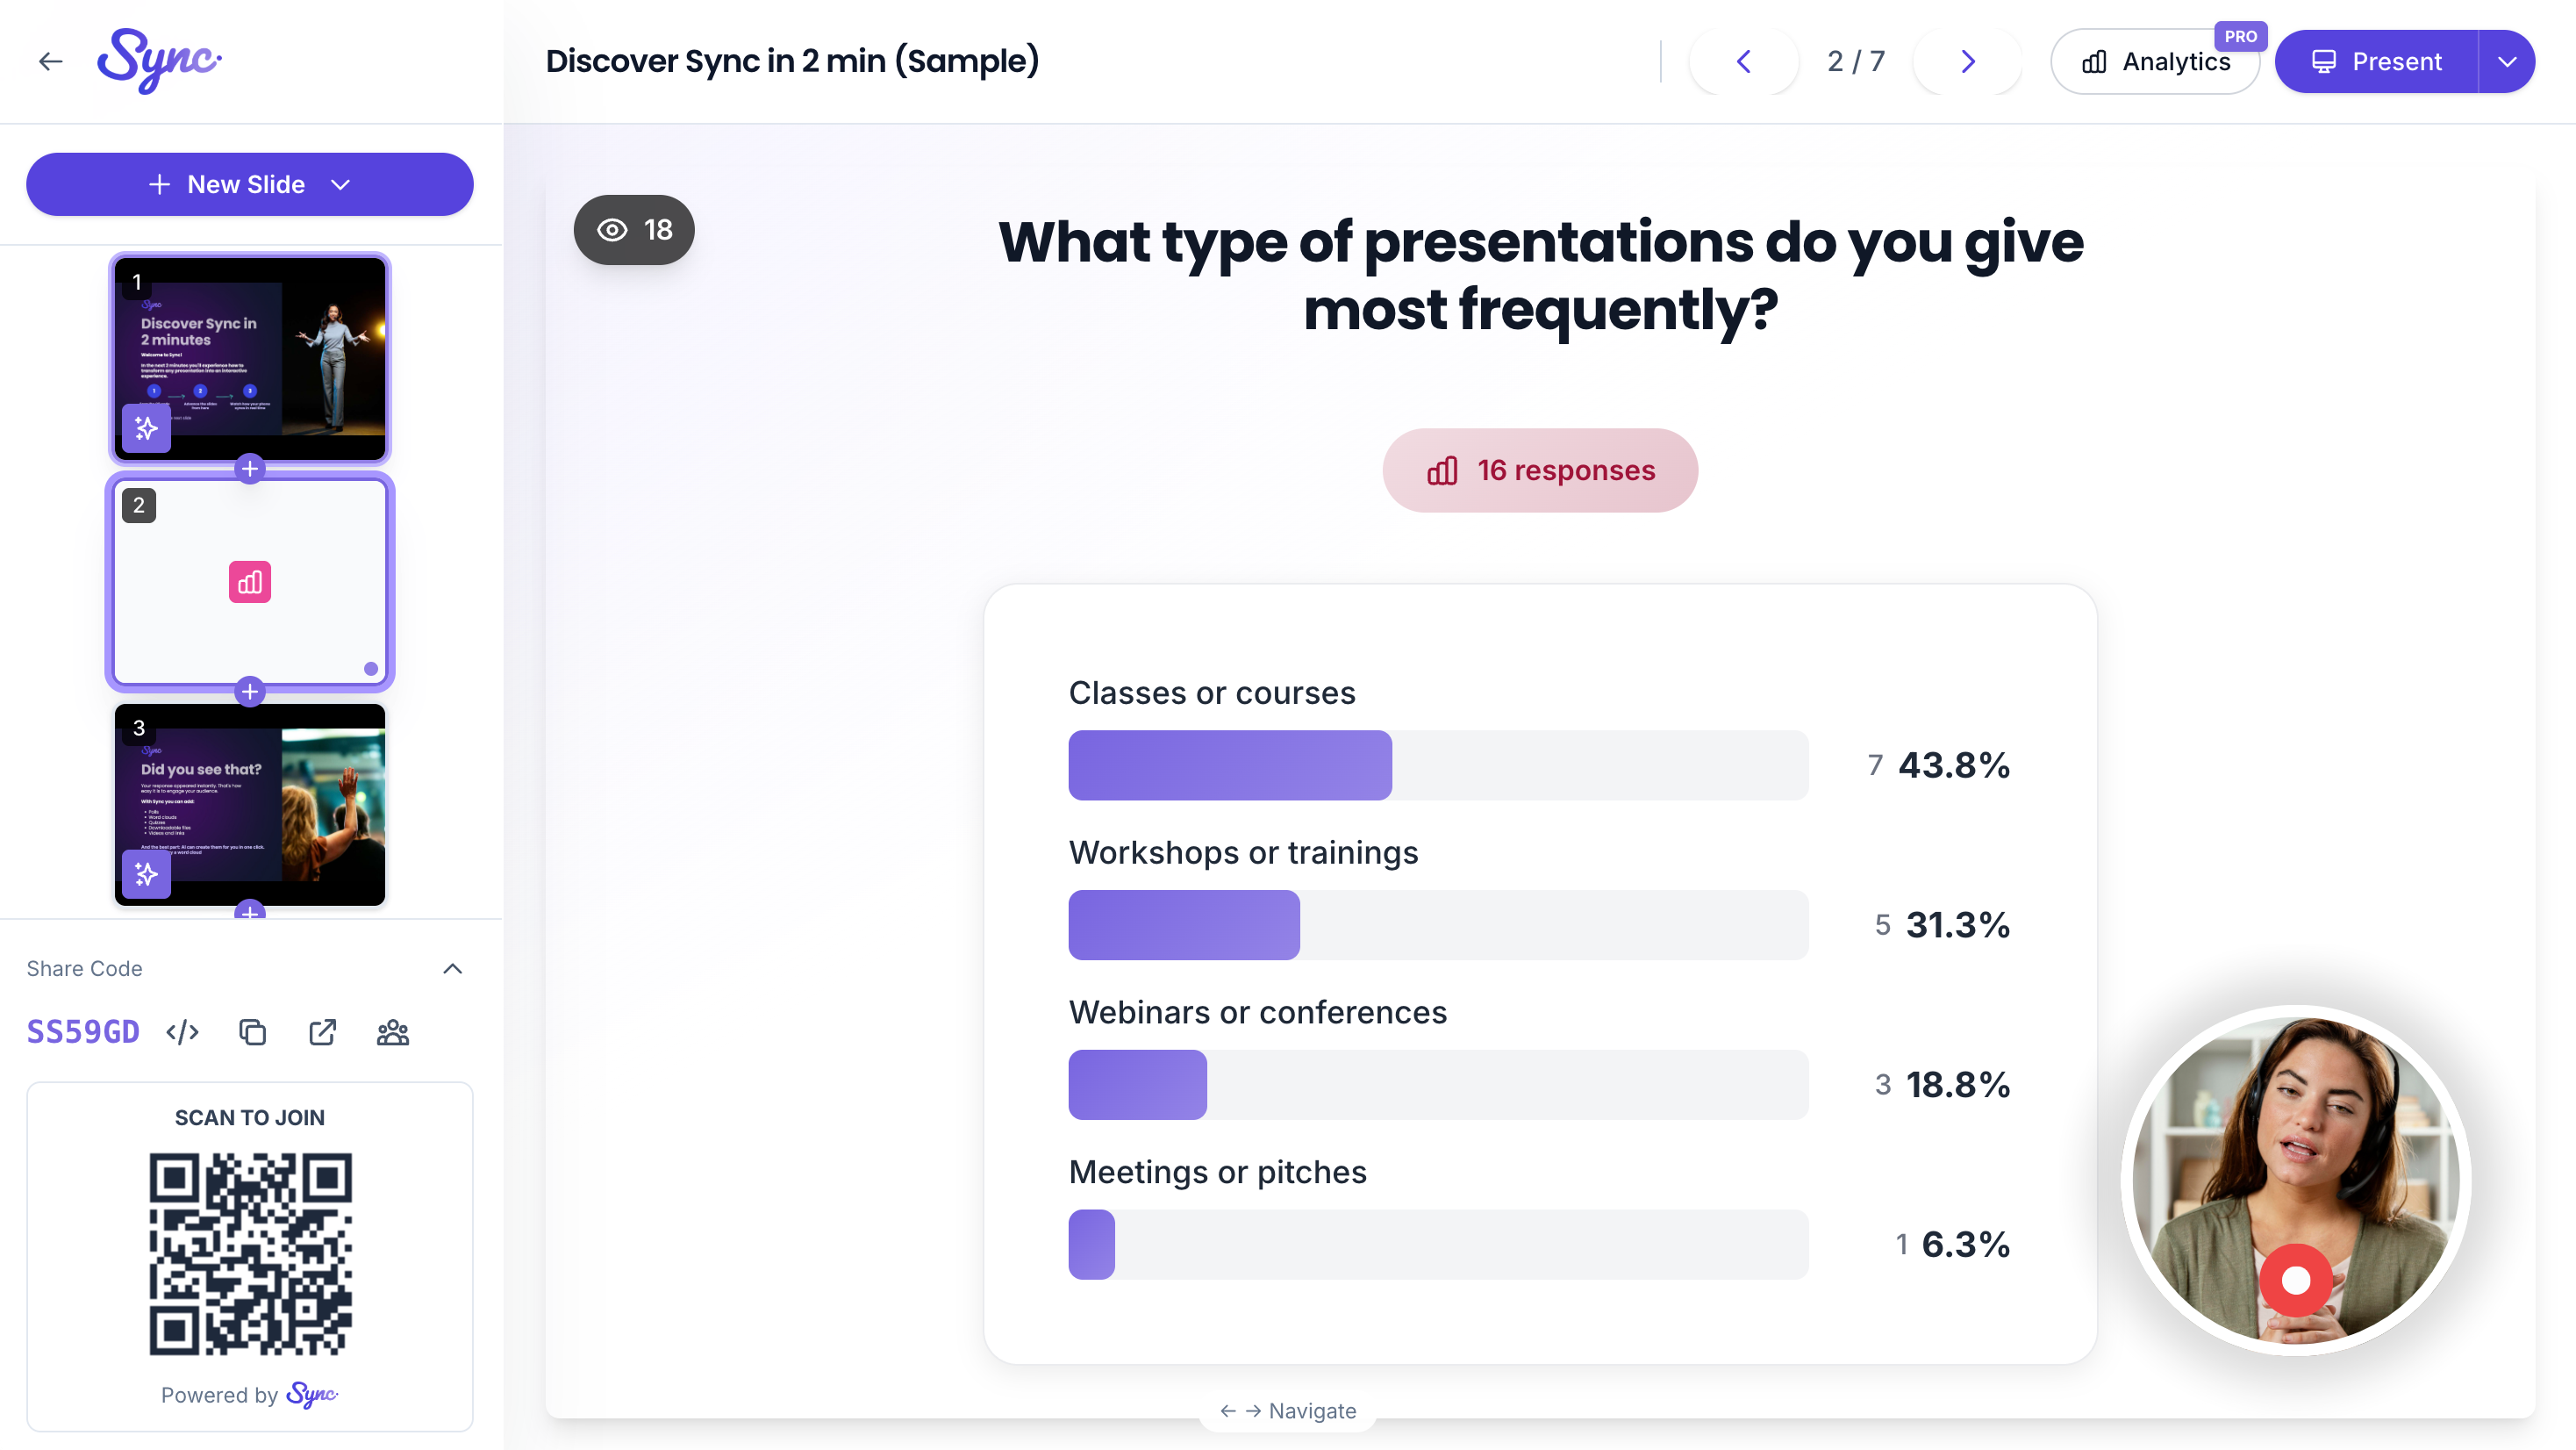The height and width of the screenshot is (1450, 2576).
Task: Click the Workshops or trainings result bar
Action: (1184, 924)
